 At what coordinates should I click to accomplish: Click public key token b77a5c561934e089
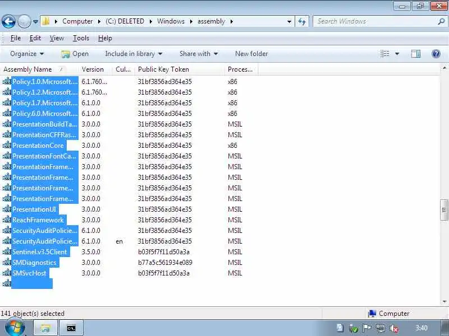tap(165, 263)
